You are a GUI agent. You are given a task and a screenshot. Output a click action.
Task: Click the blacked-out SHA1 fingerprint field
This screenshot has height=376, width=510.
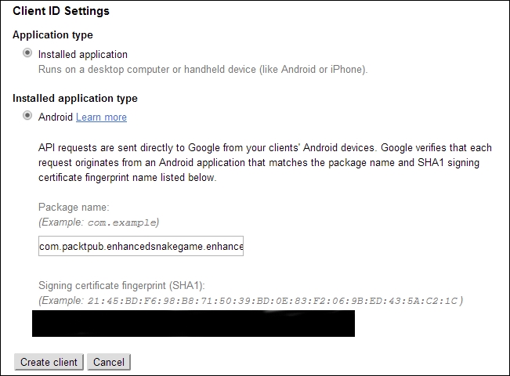coord(193,324)
